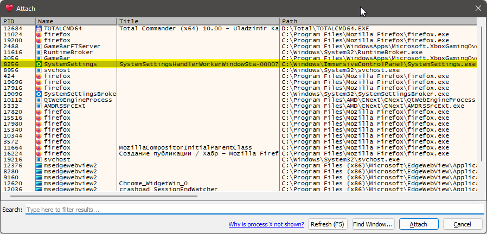
Task: Click the firefox icon in PID 16224 row
Action: pyautogui.click(x=39, y=153)
